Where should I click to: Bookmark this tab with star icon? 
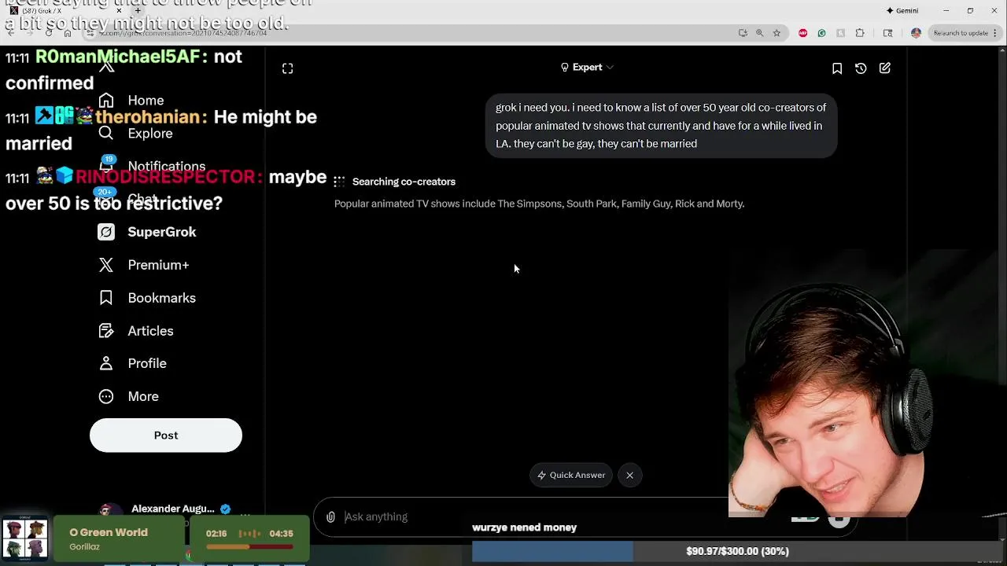[776, 33]
